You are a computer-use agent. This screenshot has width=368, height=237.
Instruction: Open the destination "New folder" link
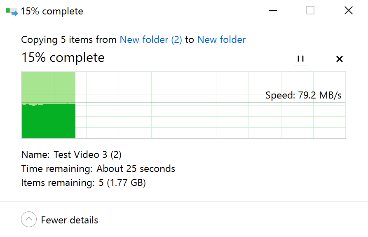click(221, 40)
